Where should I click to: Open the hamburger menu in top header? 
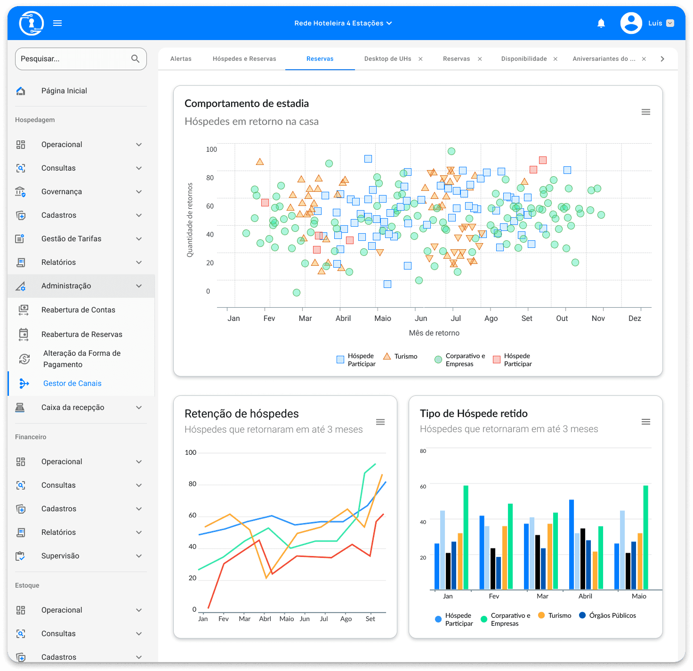(57, 23)
